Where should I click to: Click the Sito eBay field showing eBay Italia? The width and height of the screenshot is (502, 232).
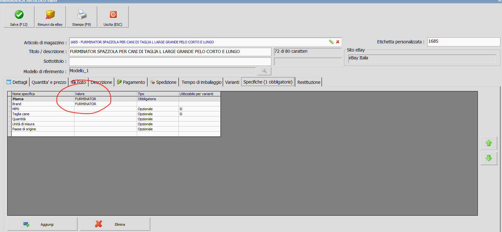pyautogui.click(x=422, y=58)
